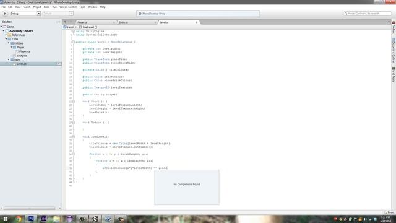
Task: Open the document list dropdown arrow at tab bar end
Action: click(389, 22)
